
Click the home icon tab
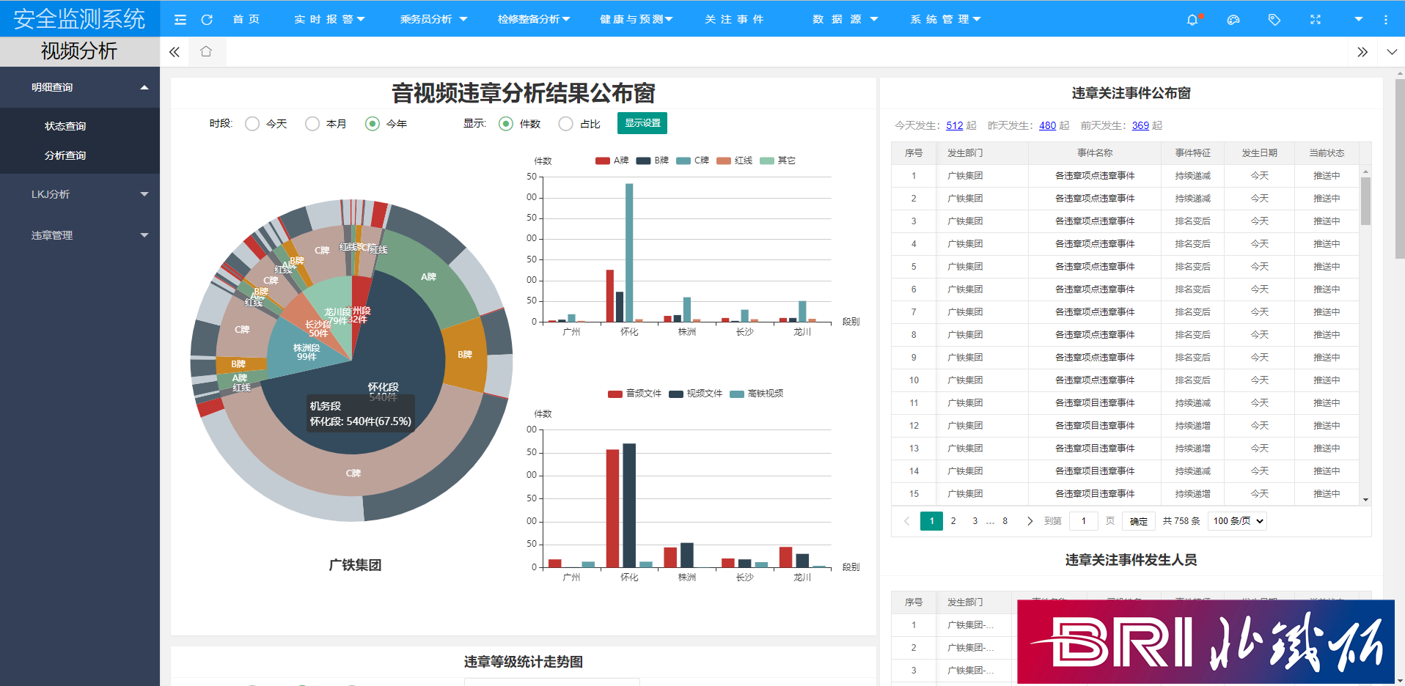[x=206, y=51]
